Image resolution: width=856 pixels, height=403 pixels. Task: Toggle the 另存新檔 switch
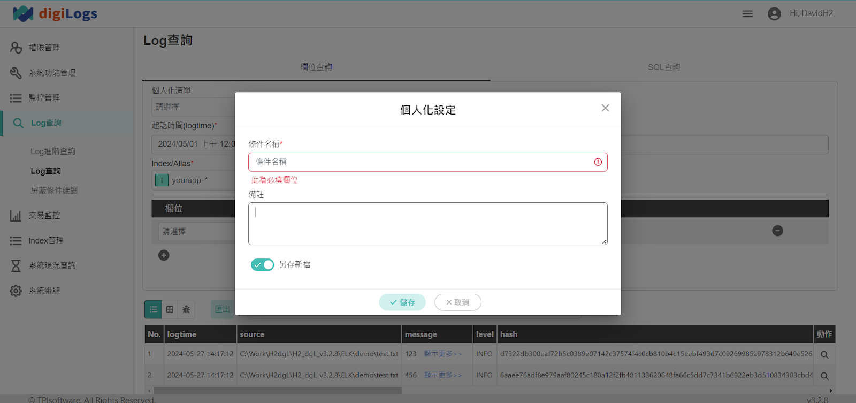click(262, 264)
